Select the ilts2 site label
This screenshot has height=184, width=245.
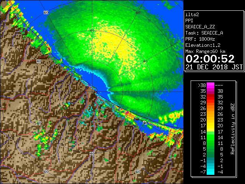pos(192,15)
